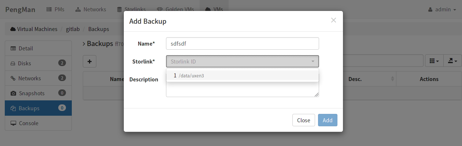This screenshot has width=462, height=146.
Task: Open the columns grid icon dropdown
Action: pyautogui.click(x=434, y=61)
